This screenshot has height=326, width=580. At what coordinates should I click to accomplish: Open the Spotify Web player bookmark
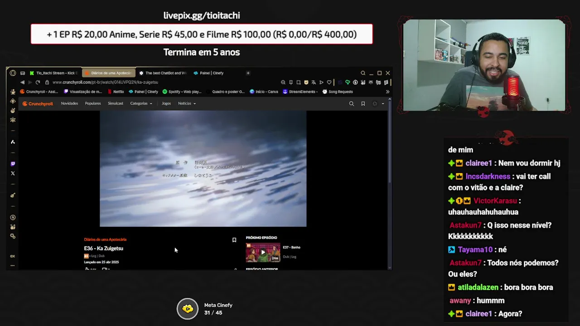click(182, 91)
